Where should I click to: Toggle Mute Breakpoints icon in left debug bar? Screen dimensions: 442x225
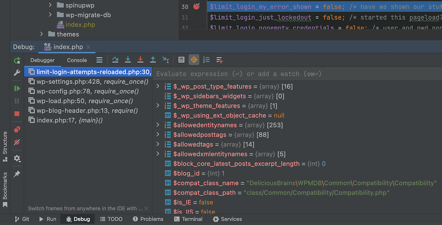(x=17, y=142)
